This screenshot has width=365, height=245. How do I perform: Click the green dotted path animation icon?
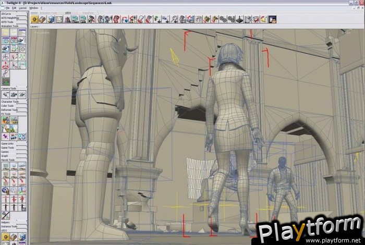coord(22,57)
